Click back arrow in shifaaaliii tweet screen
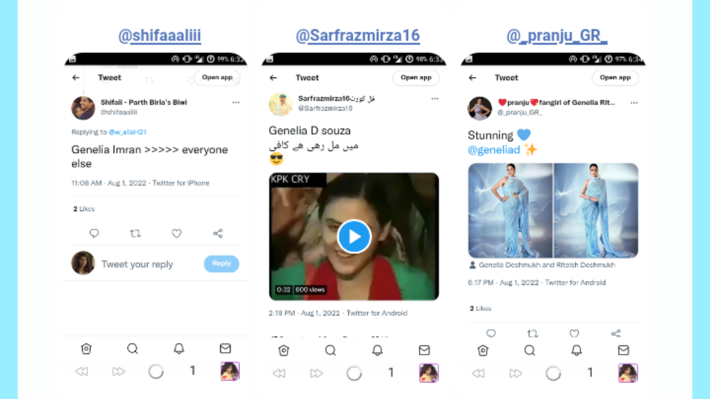710x399 pixels. (76, 78)
